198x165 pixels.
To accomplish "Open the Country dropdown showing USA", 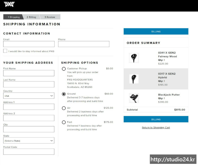I will pos(29,95).
